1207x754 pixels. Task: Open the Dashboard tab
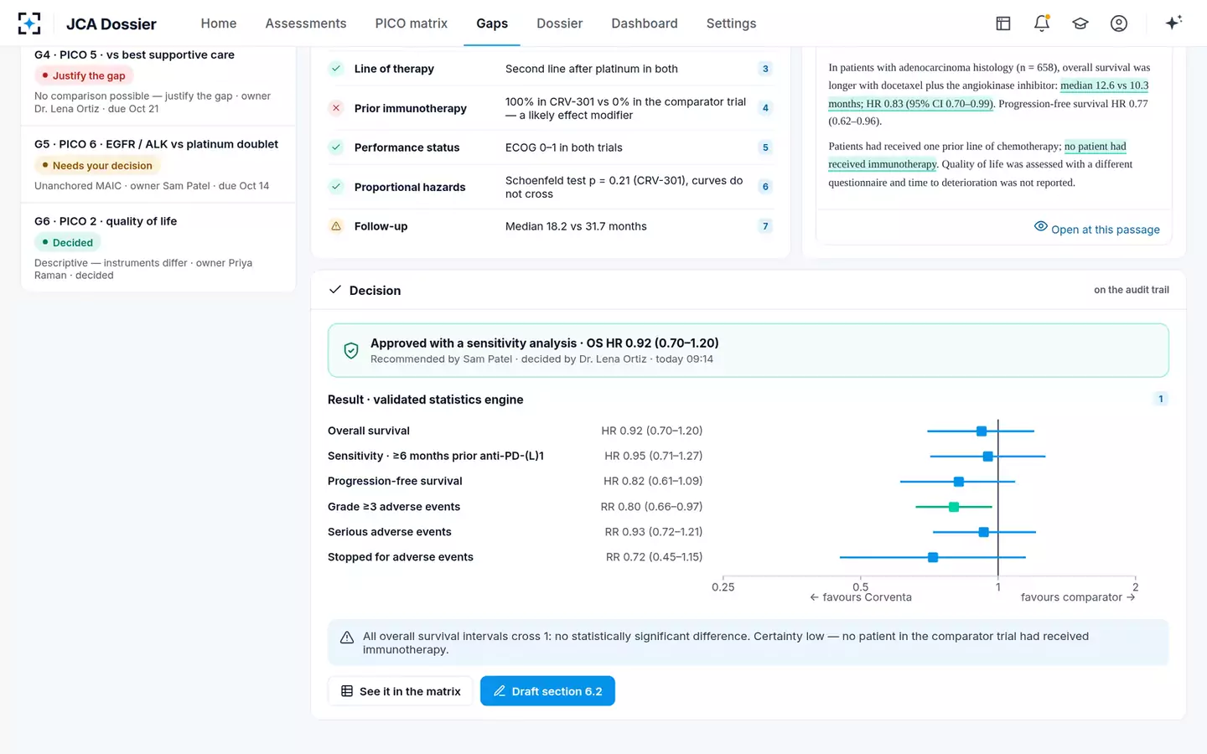pyautogui.click(x=645, y=23)
